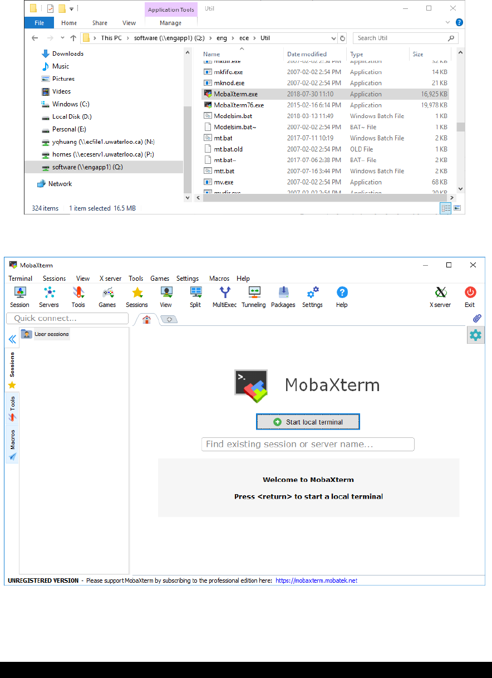Open the Help menu in menu bar
This screenshot has height=678, width=492.
(x=243, y=279)
